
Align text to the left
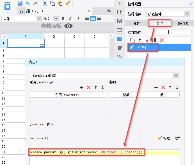(x=86, y=19)
